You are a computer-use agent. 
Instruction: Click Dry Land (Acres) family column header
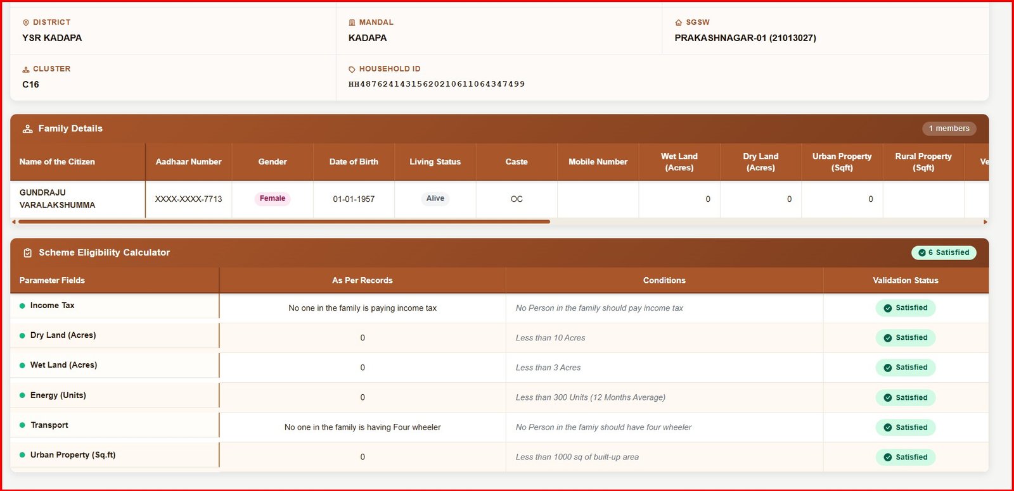tap(760, 162)
